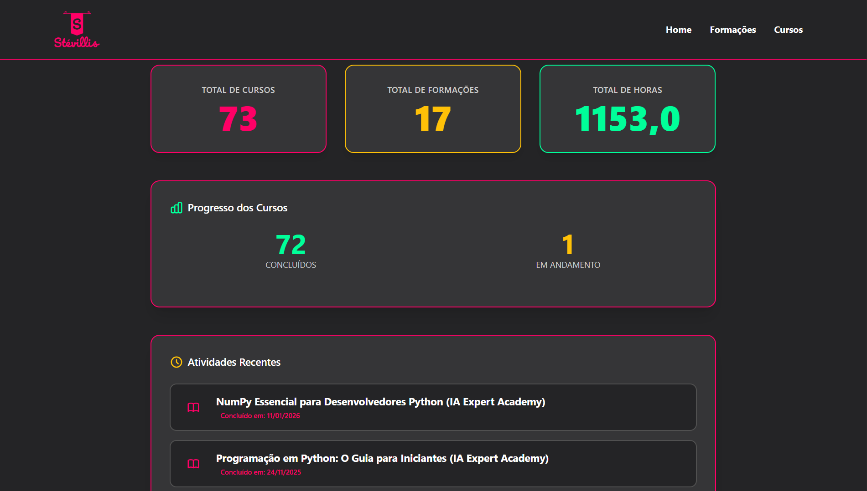Go to the Formações page

[x=732, y=30]
